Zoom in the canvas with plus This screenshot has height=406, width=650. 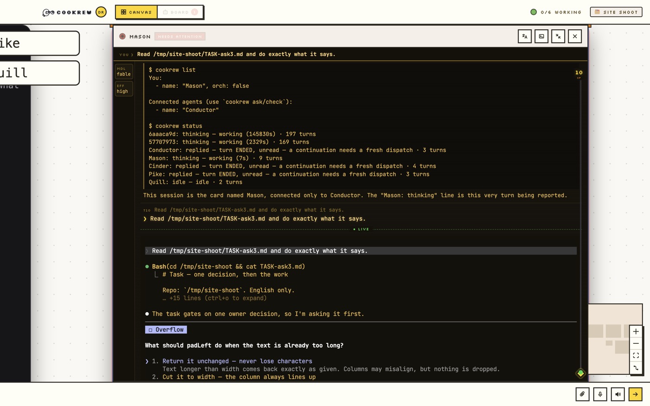pyautogui.click(x=636, y=331)
